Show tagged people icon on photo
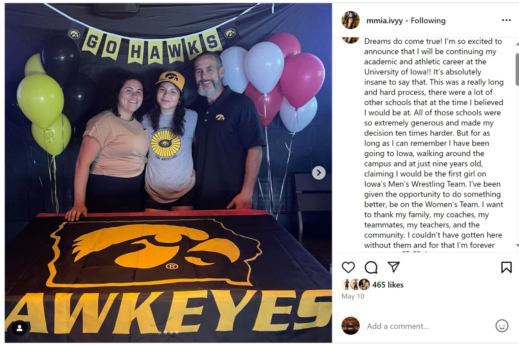 20,328
